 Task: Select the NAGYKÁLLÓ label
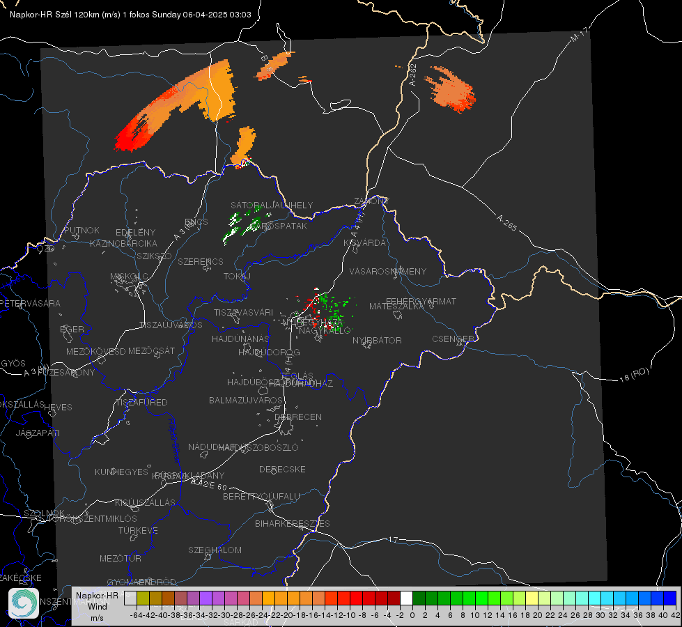pyautogui.click(x=325, y=331)
